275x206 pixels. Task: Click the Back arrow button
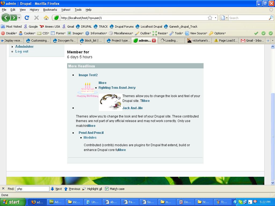point(6,18)
